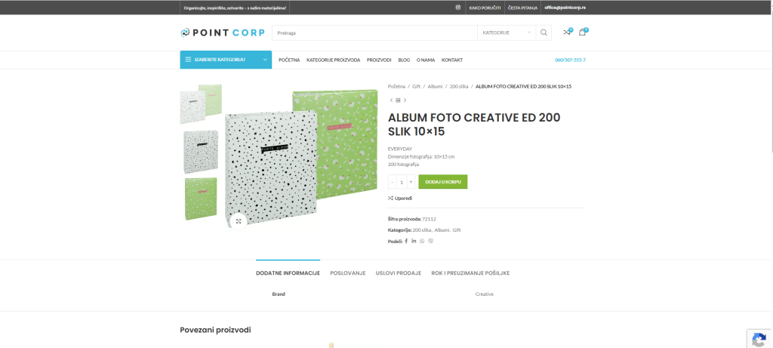
Task: Click 200 slika in Kategorije row
Action: [421, 229]
